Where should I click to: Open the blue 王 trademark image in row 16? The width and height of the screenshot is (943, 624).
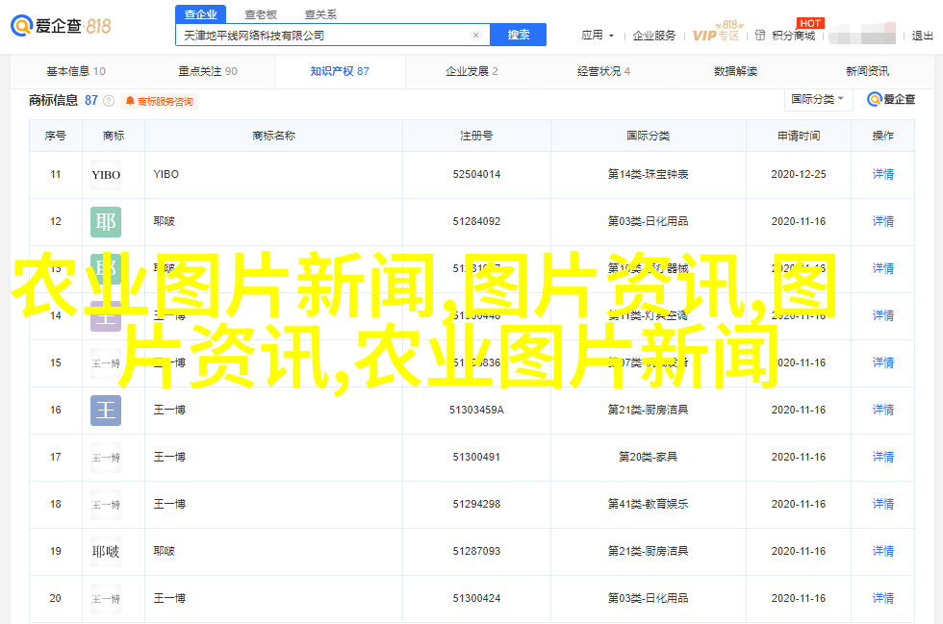click(x=106, y=411)
